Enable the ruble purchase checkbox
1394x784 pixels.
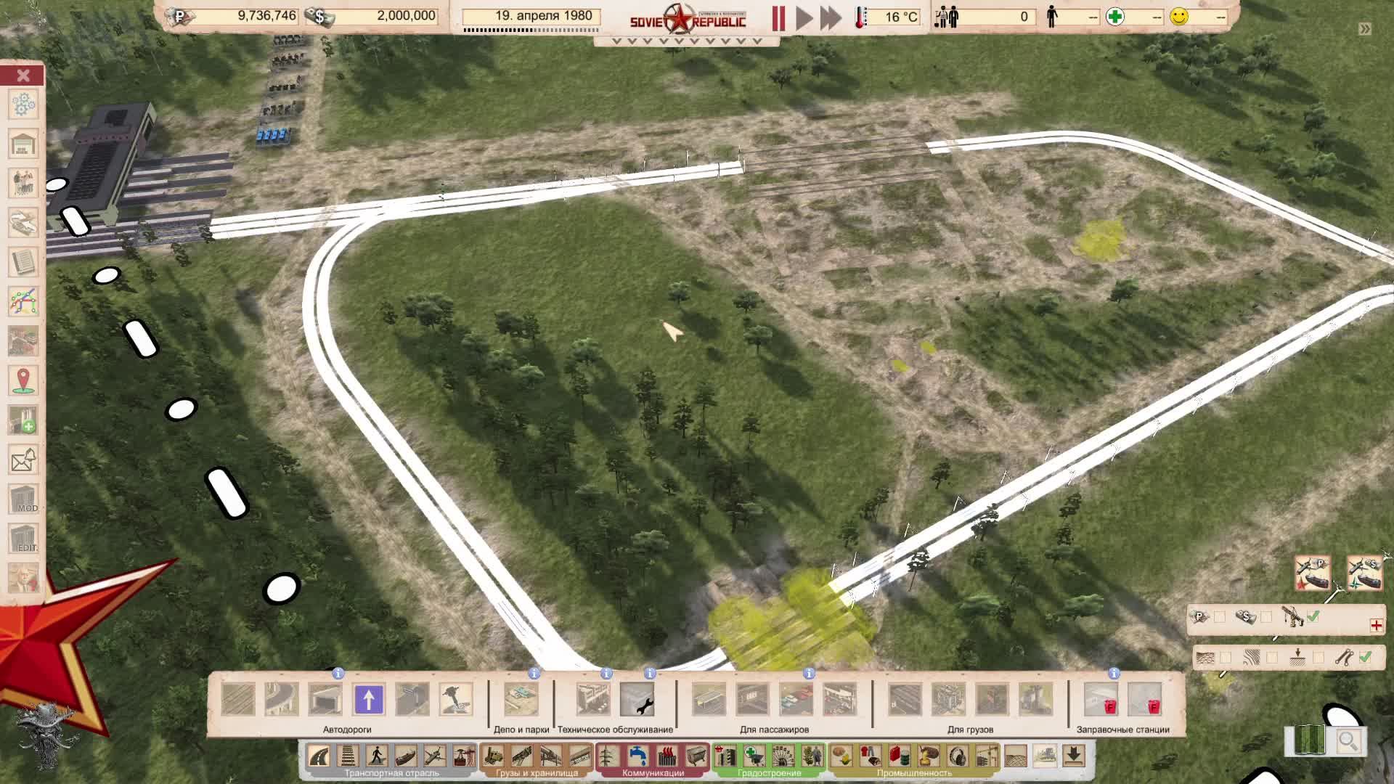(x=1220, y=617)
